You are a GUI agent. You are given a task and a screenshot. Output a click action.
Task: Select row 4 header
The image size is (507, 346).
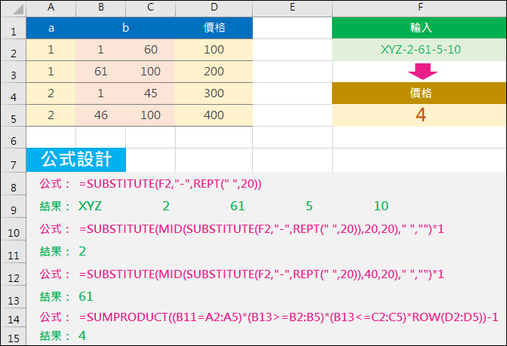14,93
